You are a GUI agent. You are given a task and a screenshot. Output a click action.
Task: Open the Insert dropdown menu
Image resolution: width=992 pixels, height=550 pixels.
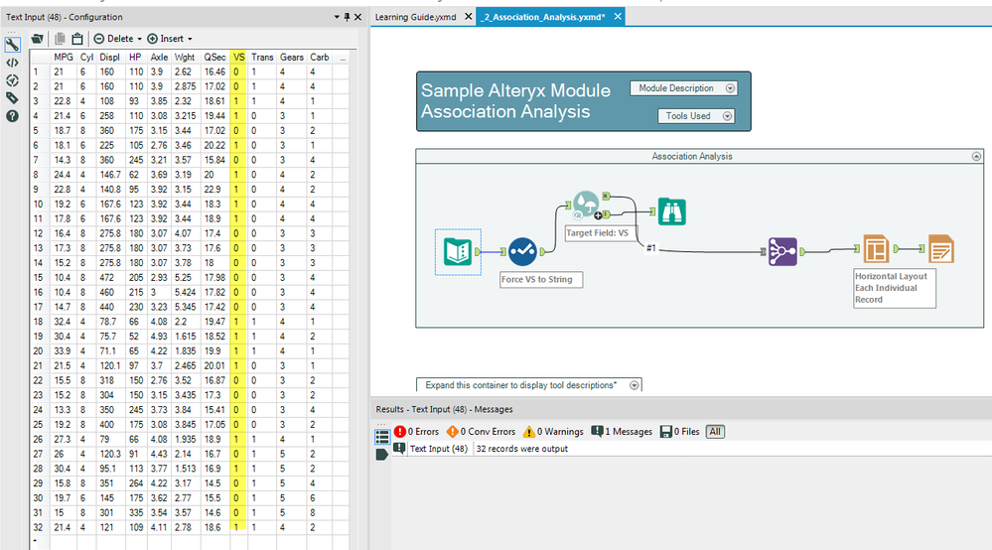(170, 39)
